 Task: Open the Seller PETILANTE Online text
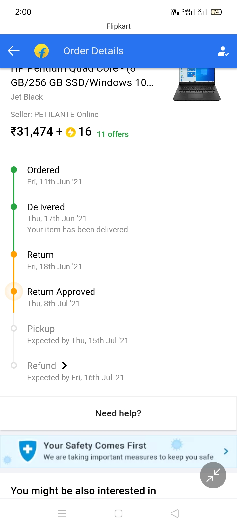coord(55,115)
